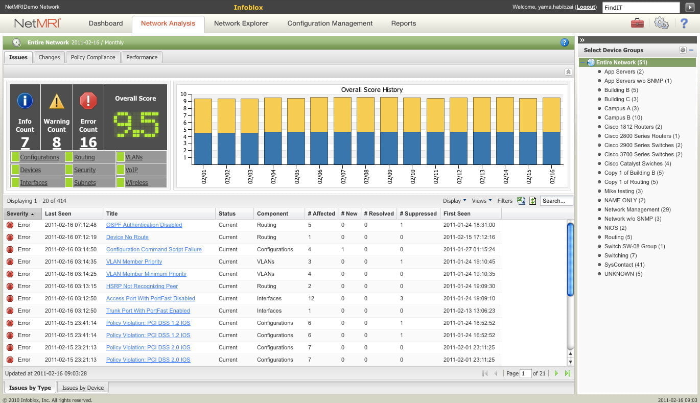Click the green Security status square
The image size is (700, 403).
69,170
